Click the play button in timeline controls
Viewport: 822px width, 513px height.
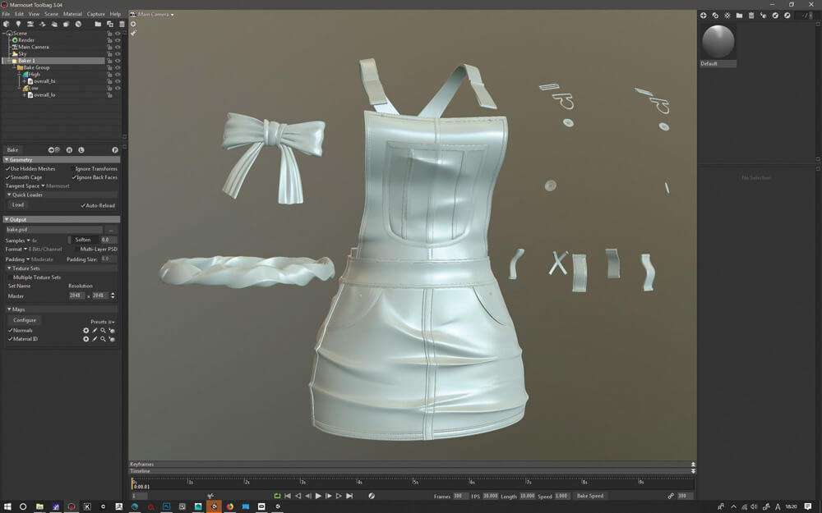[318, 496]
